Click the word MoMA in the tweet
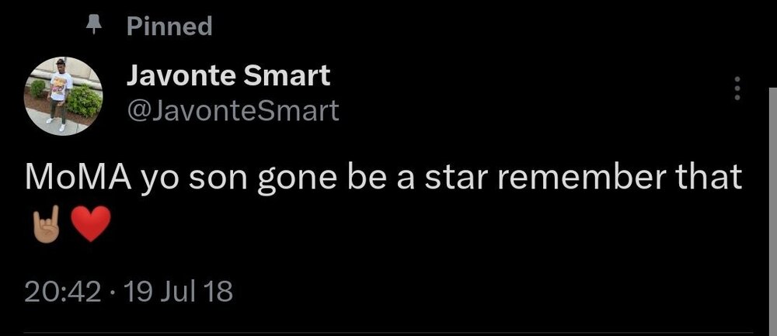This screenshot has height=336, width=777. point(74,178)
